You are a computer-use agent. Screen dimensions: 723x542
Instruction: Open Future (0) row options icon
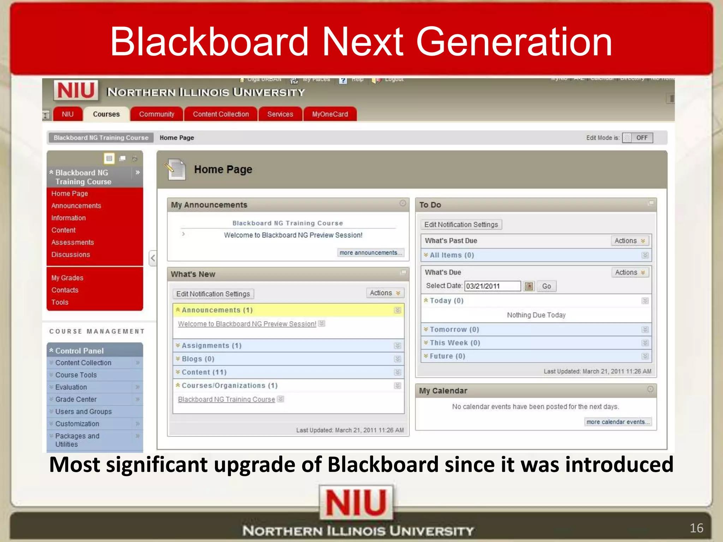(x=645, y=356)
